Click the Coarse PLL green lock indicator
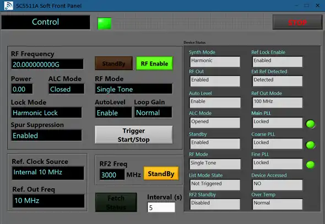The width and height of the screenshot is (325, 224). click(x=310, y=145)
